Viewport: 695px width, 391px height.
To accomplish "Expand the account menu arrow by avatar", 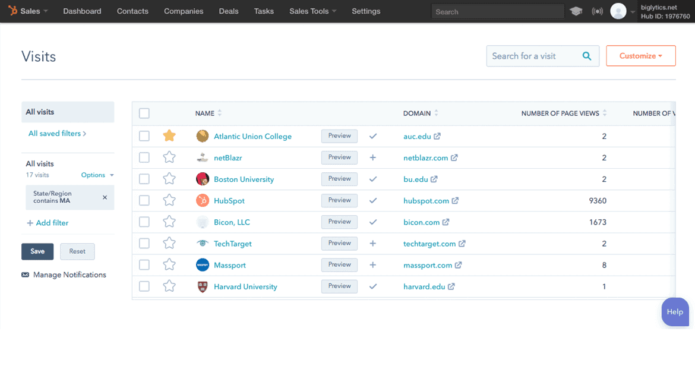I will [x=633, y=12].
